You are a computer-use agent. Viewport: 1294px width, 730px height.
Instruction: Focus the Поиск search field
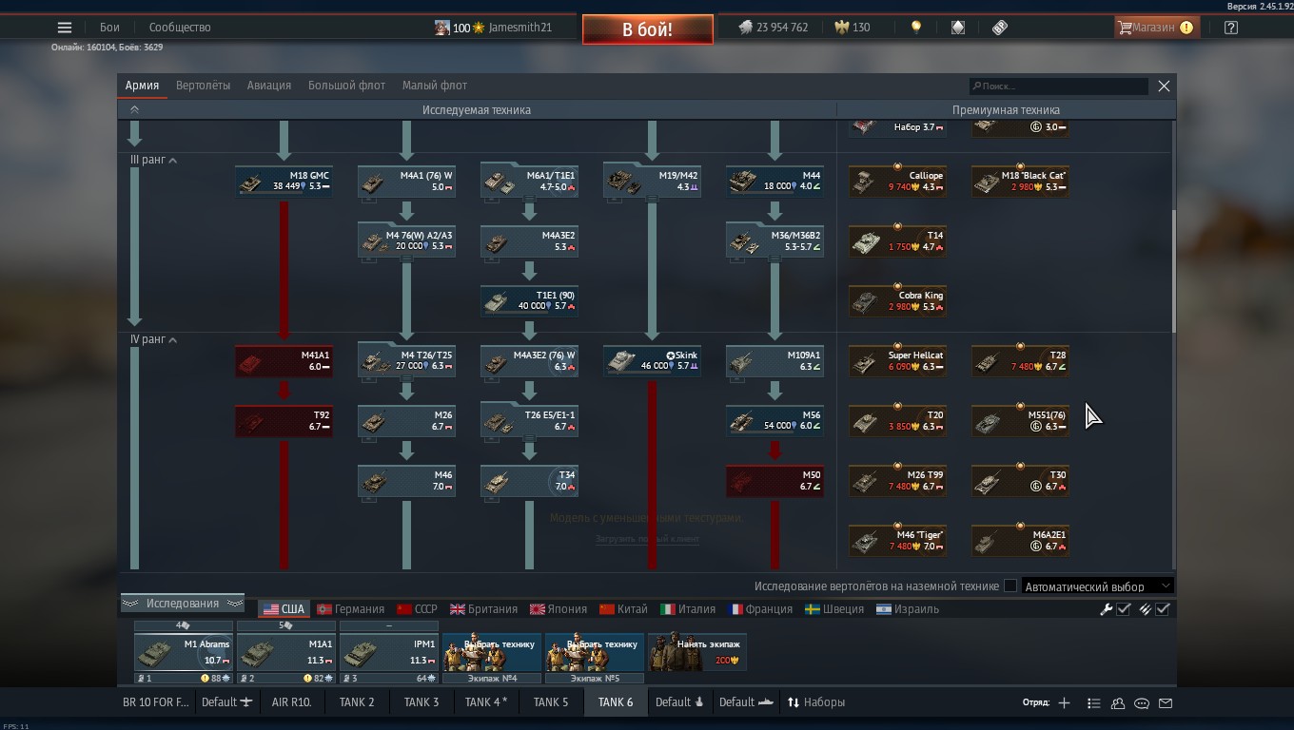[x=1058, y=86]
